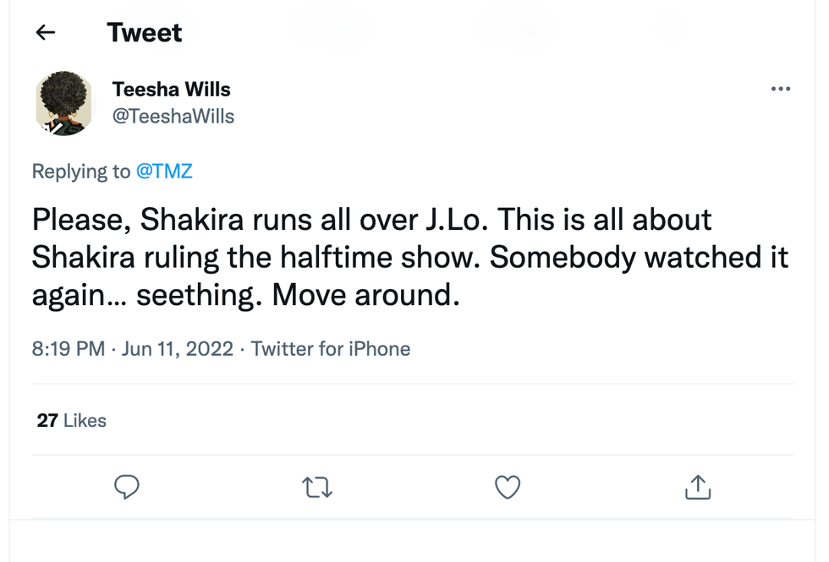Open the share menu via upload icon
The width and height of the screenshot is (829, 562).
[x=697, y=488]
